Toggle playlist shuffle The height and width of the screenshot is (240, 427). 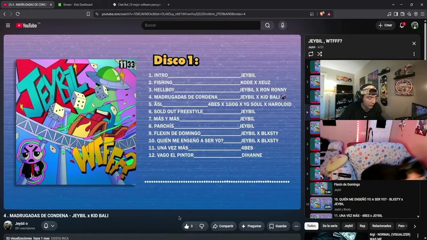320,54
